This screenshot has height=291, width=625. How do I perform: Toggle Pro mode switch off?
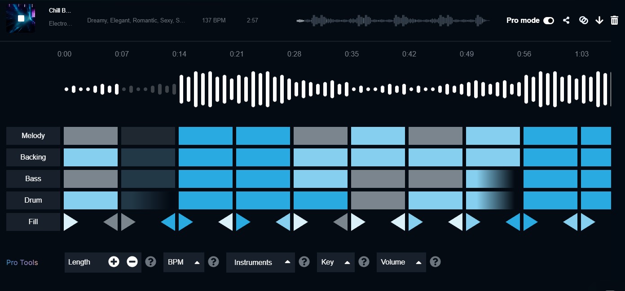(x=548, y=20)
